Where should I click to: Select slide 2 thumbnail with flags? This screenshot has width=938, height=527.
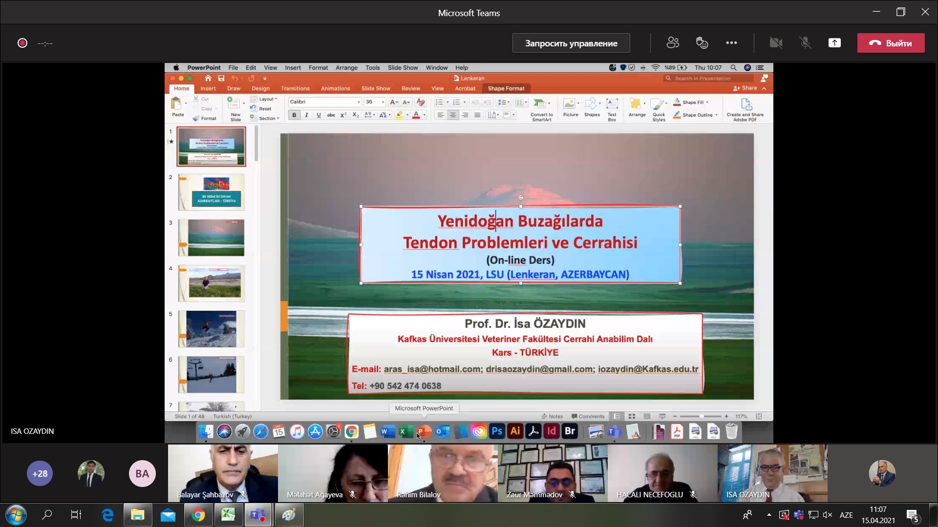pos(211,192)
